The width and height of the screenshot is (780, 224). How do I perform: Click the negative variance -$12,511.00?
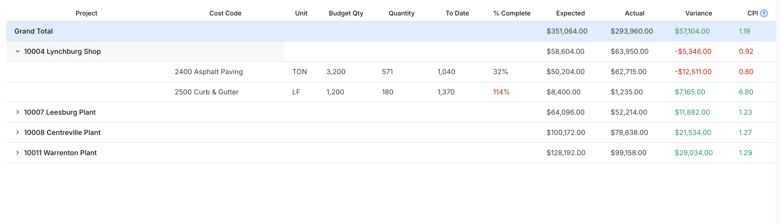pos(693,72)
